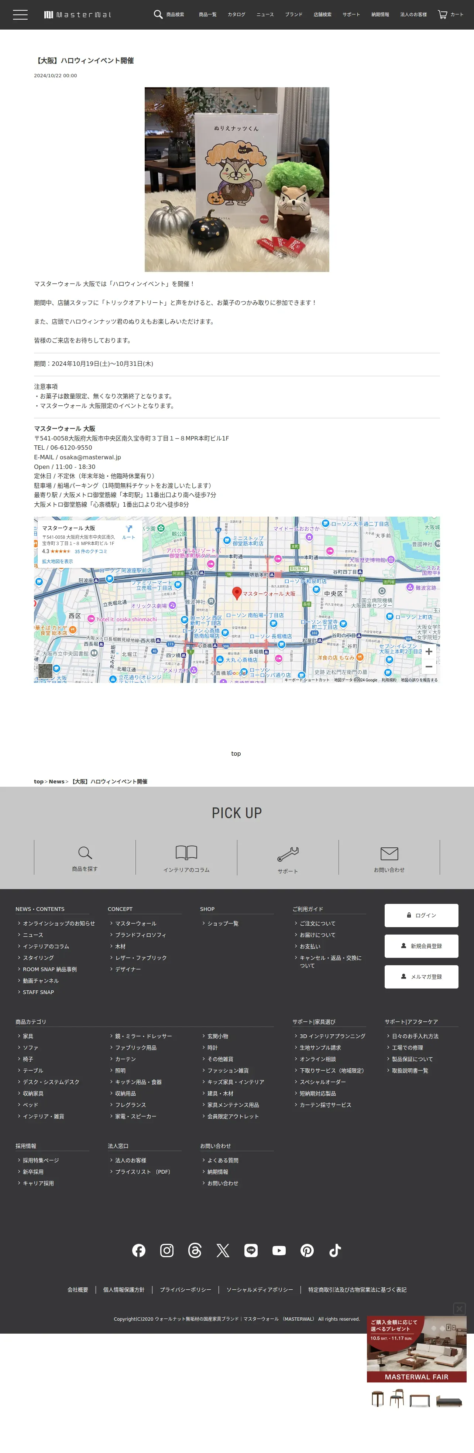This screenshot has width=474, height=1453.
Task: Open the TikTok icon
Action: [x=335, y=1250]
